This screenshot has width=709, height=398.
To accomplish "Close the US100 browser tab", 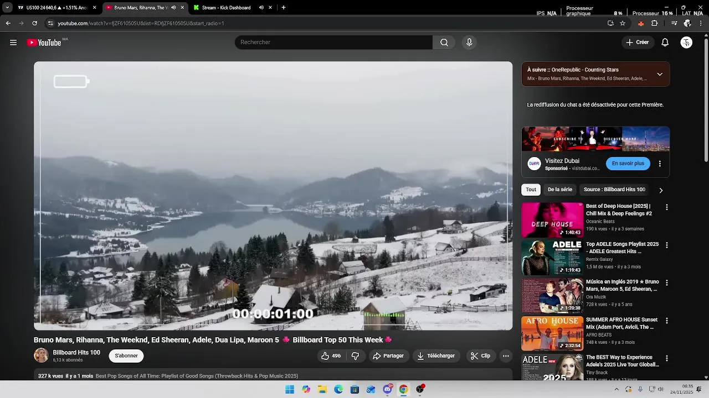I will click(95, 8).
